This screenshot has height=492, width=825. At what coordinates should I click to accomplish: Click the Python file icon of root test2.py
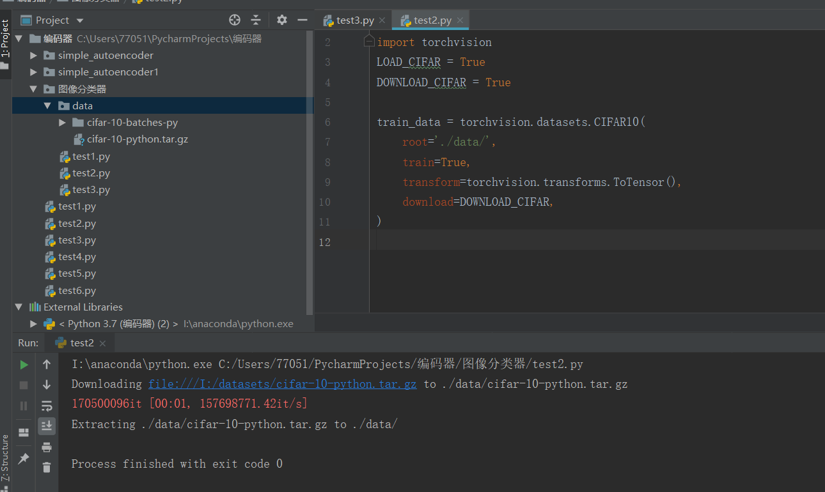pyautogui.click(x=50, y=224)
